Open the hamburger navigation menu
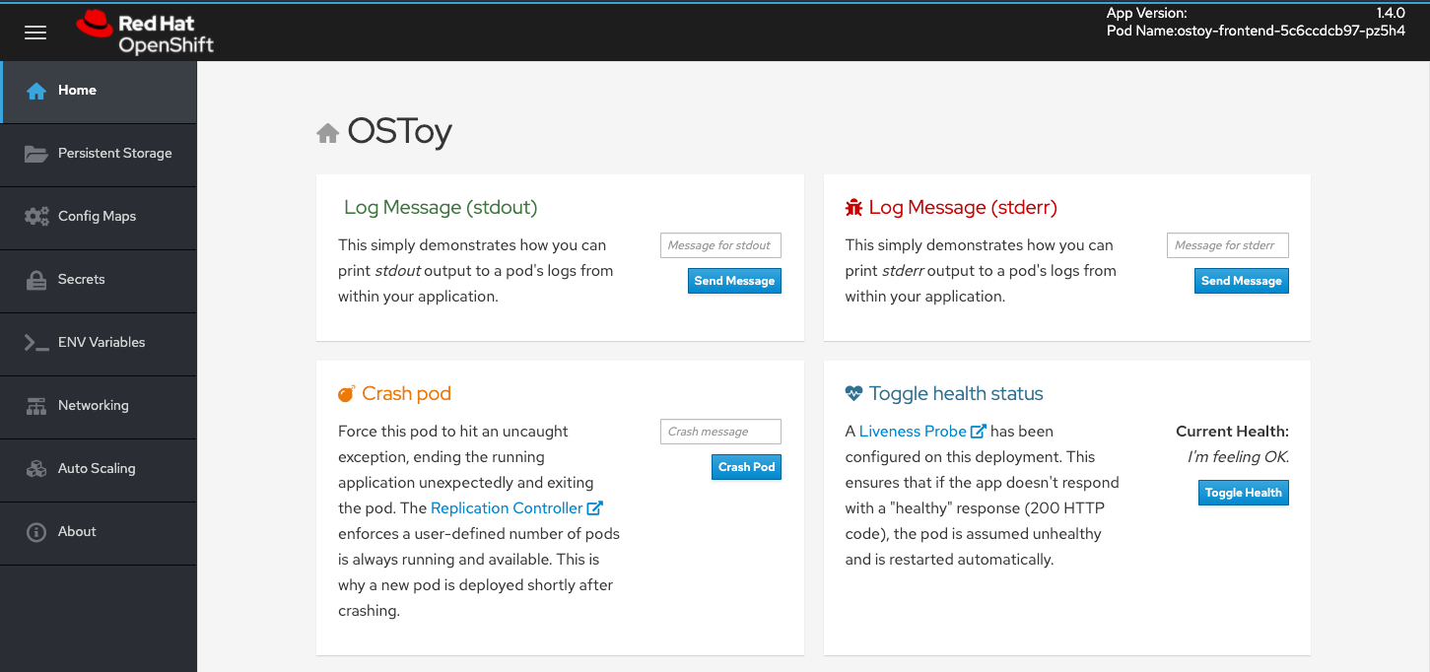 [35, 31]
